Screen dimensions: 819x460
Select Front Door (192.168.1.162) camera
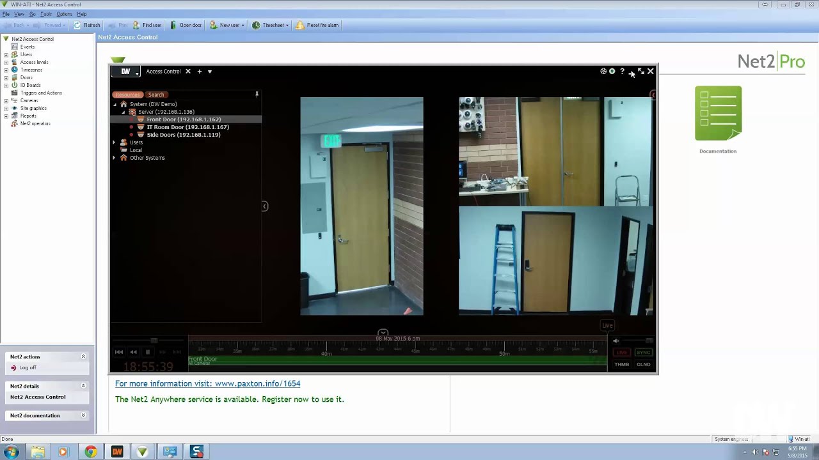click(x=184, y=119)
